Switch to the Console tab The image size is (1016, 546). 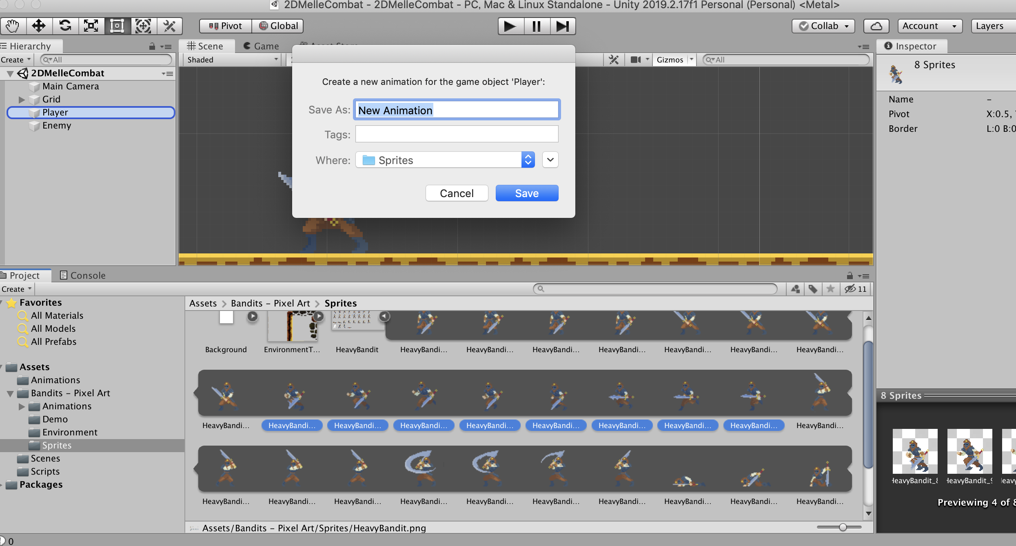pyautogui.click(x=83, y=275)
